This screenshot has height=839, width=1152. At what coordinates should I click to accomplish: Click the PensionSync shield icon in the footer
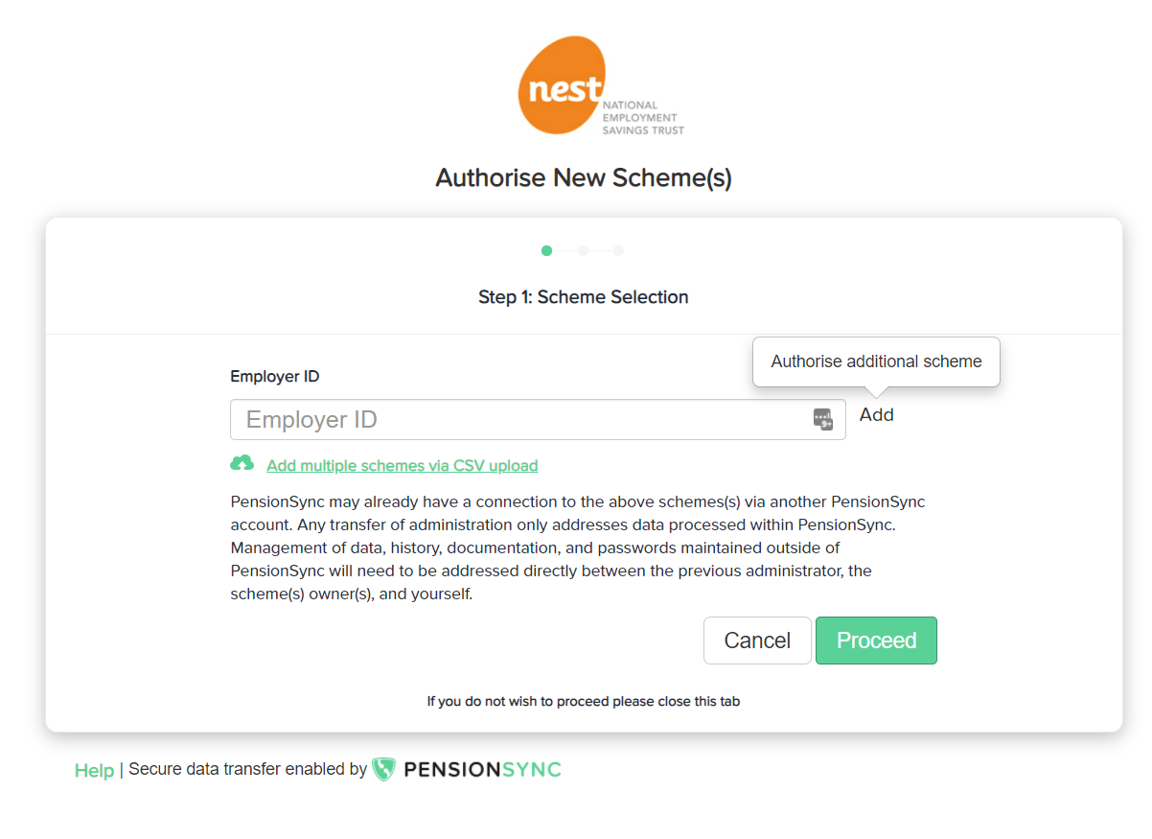point(382,768)
